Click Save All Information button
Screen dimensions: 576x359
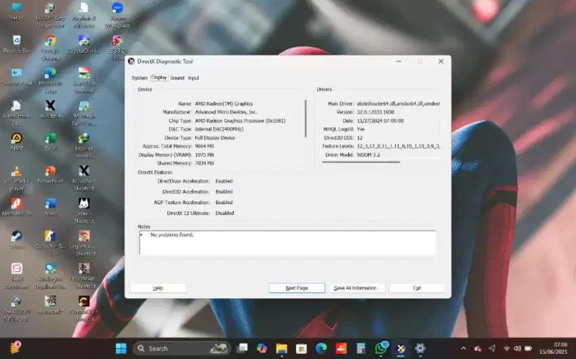tap(356, 288)
